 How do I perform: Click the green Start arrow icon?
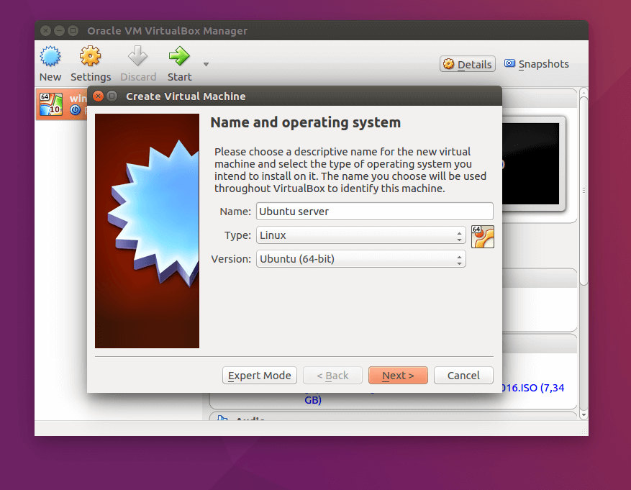pos(179,56)
